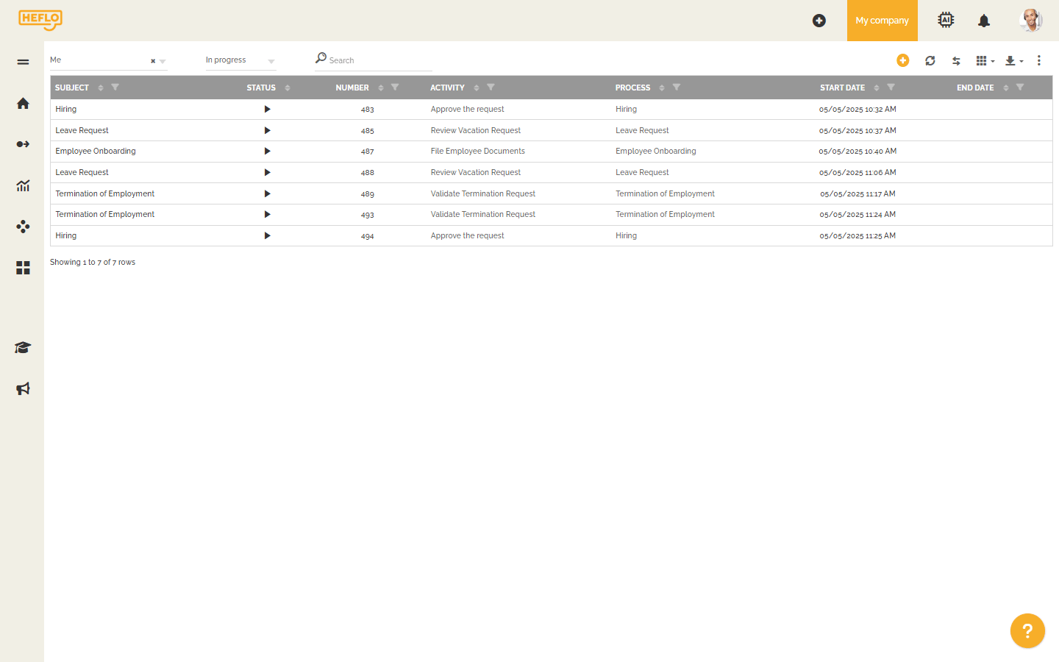Image resolution: width=1059 pixels, height=662 pixels.
Task: Expand the columns visibility dropdown
Action: tap(983, 60)
